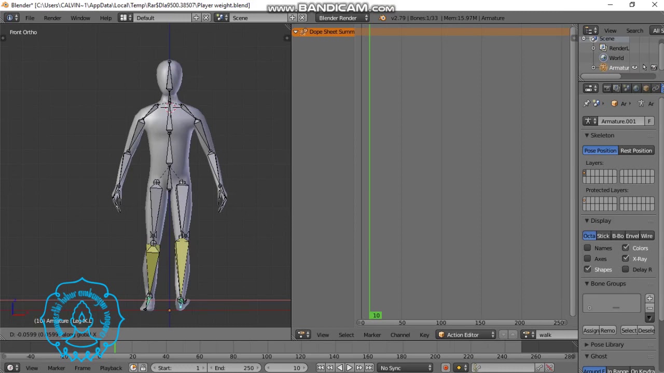This screenshot has height=373, width=664.
Task: Expand the Armature item in outliner
Action: (593, 68)
